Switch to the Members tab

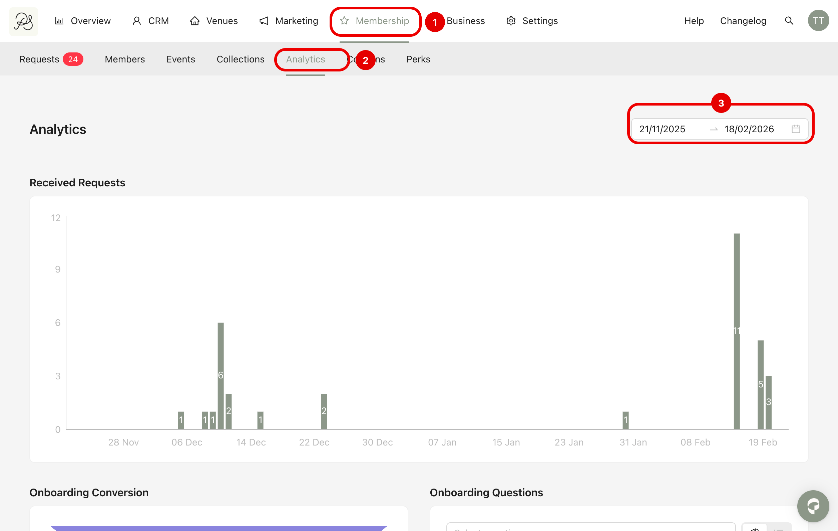click(124, 59)
